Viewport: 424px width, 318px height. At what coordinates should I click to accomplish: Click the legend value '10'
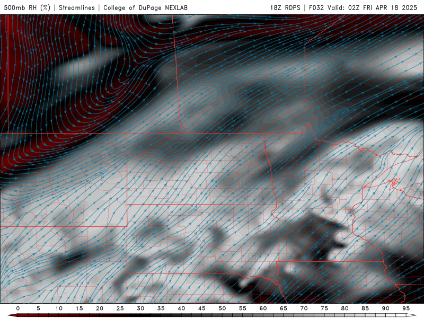(x=59, y=308)
